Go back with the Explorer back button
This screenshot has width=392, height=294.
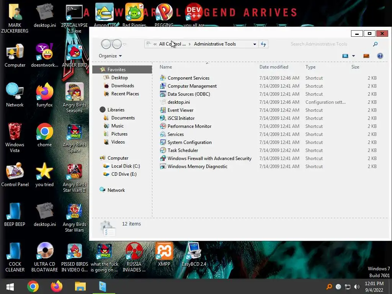(x=106, y=44)
